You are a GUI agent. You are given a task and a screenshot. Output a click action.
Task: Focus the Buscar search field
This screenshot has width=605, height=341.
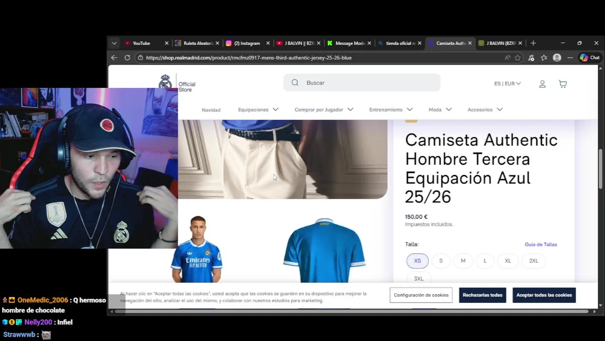pos(362,82)
